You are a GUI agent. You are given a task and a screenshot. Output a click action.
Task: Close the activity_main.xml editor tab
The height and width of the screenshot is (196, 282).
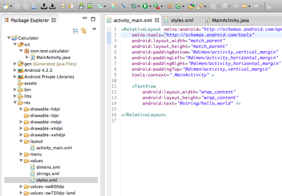[x=157, y=20]
